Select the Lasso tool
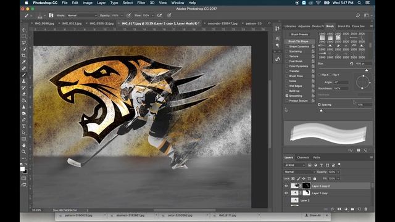Screen dimensions: 395x222 point(23,43)
